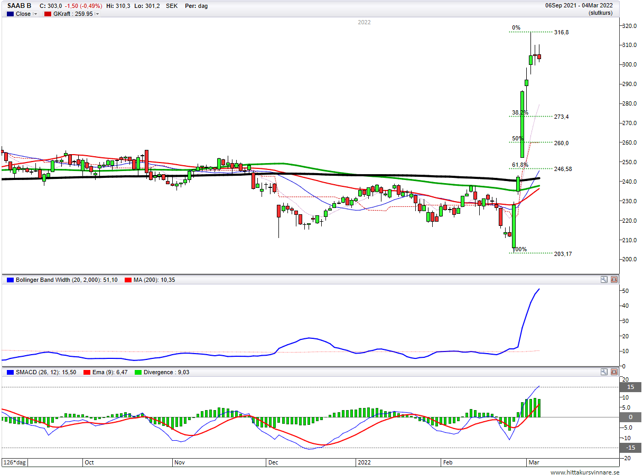Click the 'MA (200): 10,35' label

(x=154, y=280)
